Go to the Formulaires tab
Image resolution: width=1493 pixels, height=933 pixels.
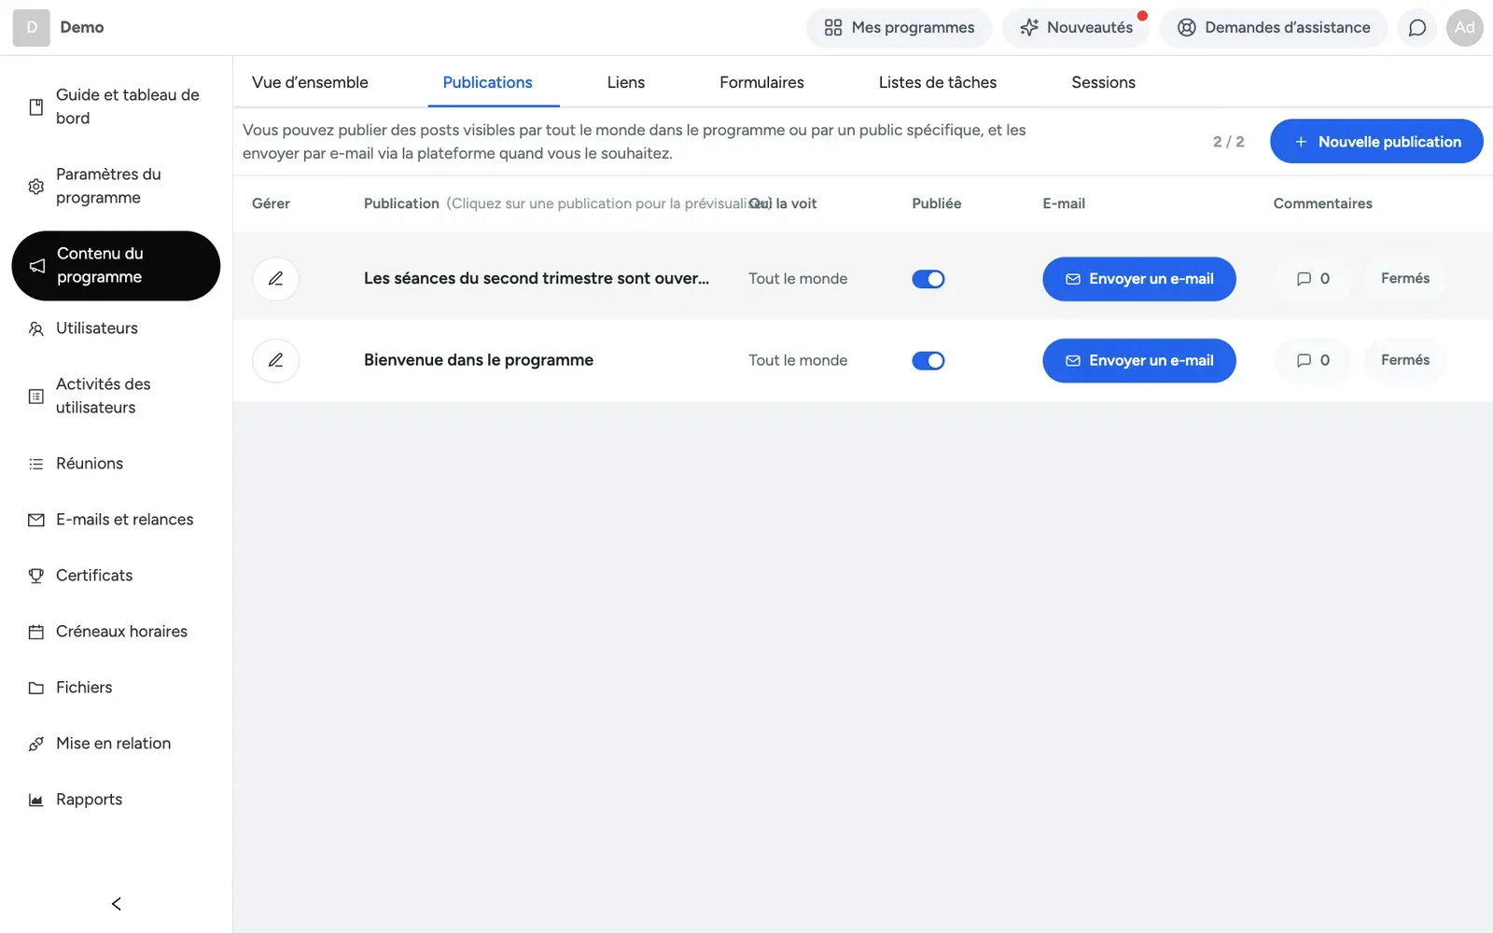761,82
